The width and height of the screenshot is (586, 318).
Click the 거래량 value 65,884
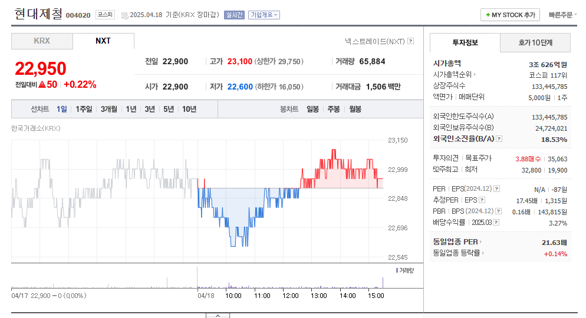pyautogui.click(x=372, y=62)
